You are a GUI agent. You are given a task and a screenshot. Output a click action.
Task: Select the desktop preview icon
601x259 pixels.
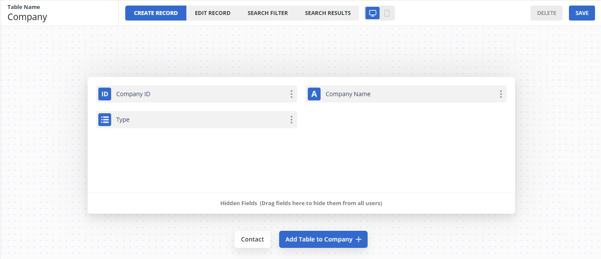tap(372, 13)
